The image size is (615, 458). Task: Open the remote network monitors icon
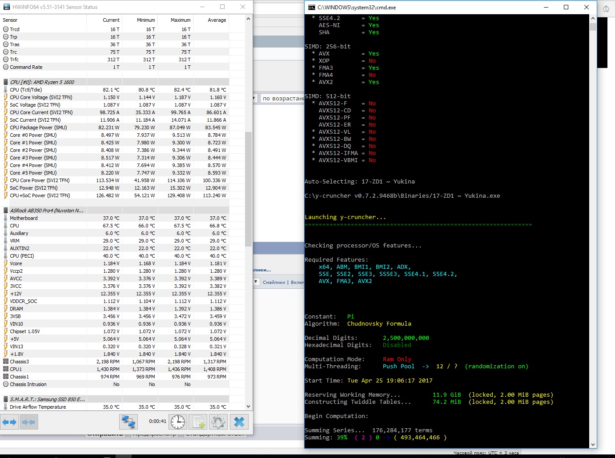click(x=129, y=422)
